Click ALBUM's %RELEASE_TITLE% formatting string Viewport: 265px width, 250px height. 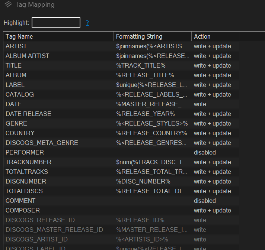click(x=145, y=75)
